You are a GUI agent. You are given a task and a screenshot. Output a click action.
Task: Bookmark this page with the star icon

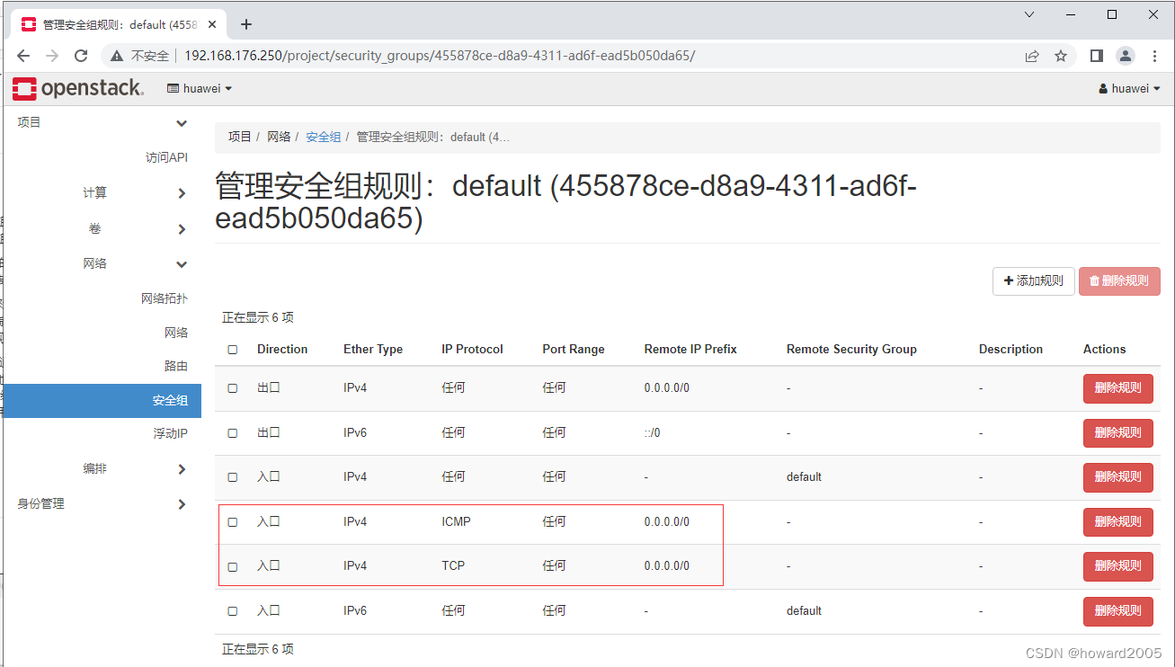coord(1061,56)
